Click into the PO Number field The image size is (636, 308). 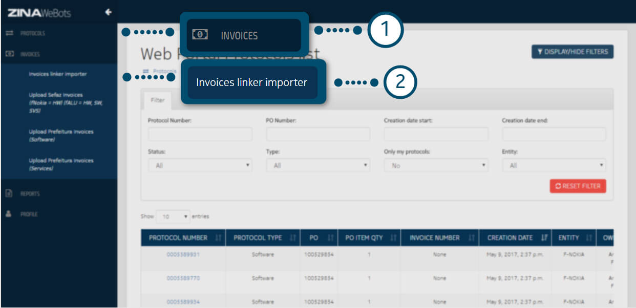317,134
